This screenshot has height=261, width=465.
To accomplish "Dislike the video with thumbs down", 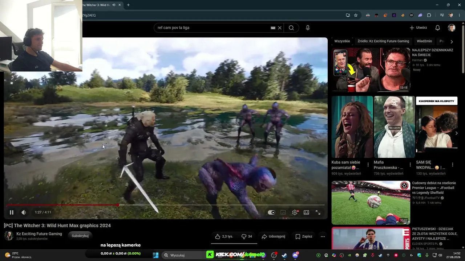I will pos(247,236).
